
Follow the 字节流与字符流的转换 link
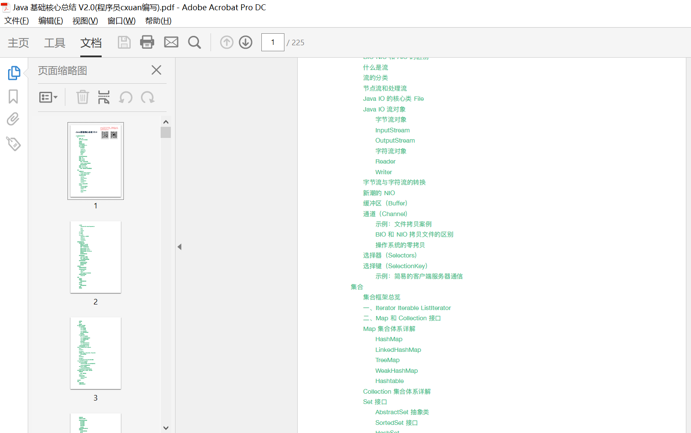click(x=394, y=182)
